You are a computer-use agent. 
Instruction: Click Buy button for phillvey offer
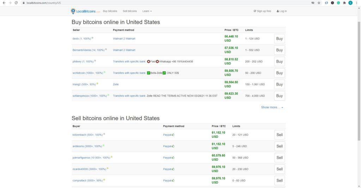pos(280,61)
